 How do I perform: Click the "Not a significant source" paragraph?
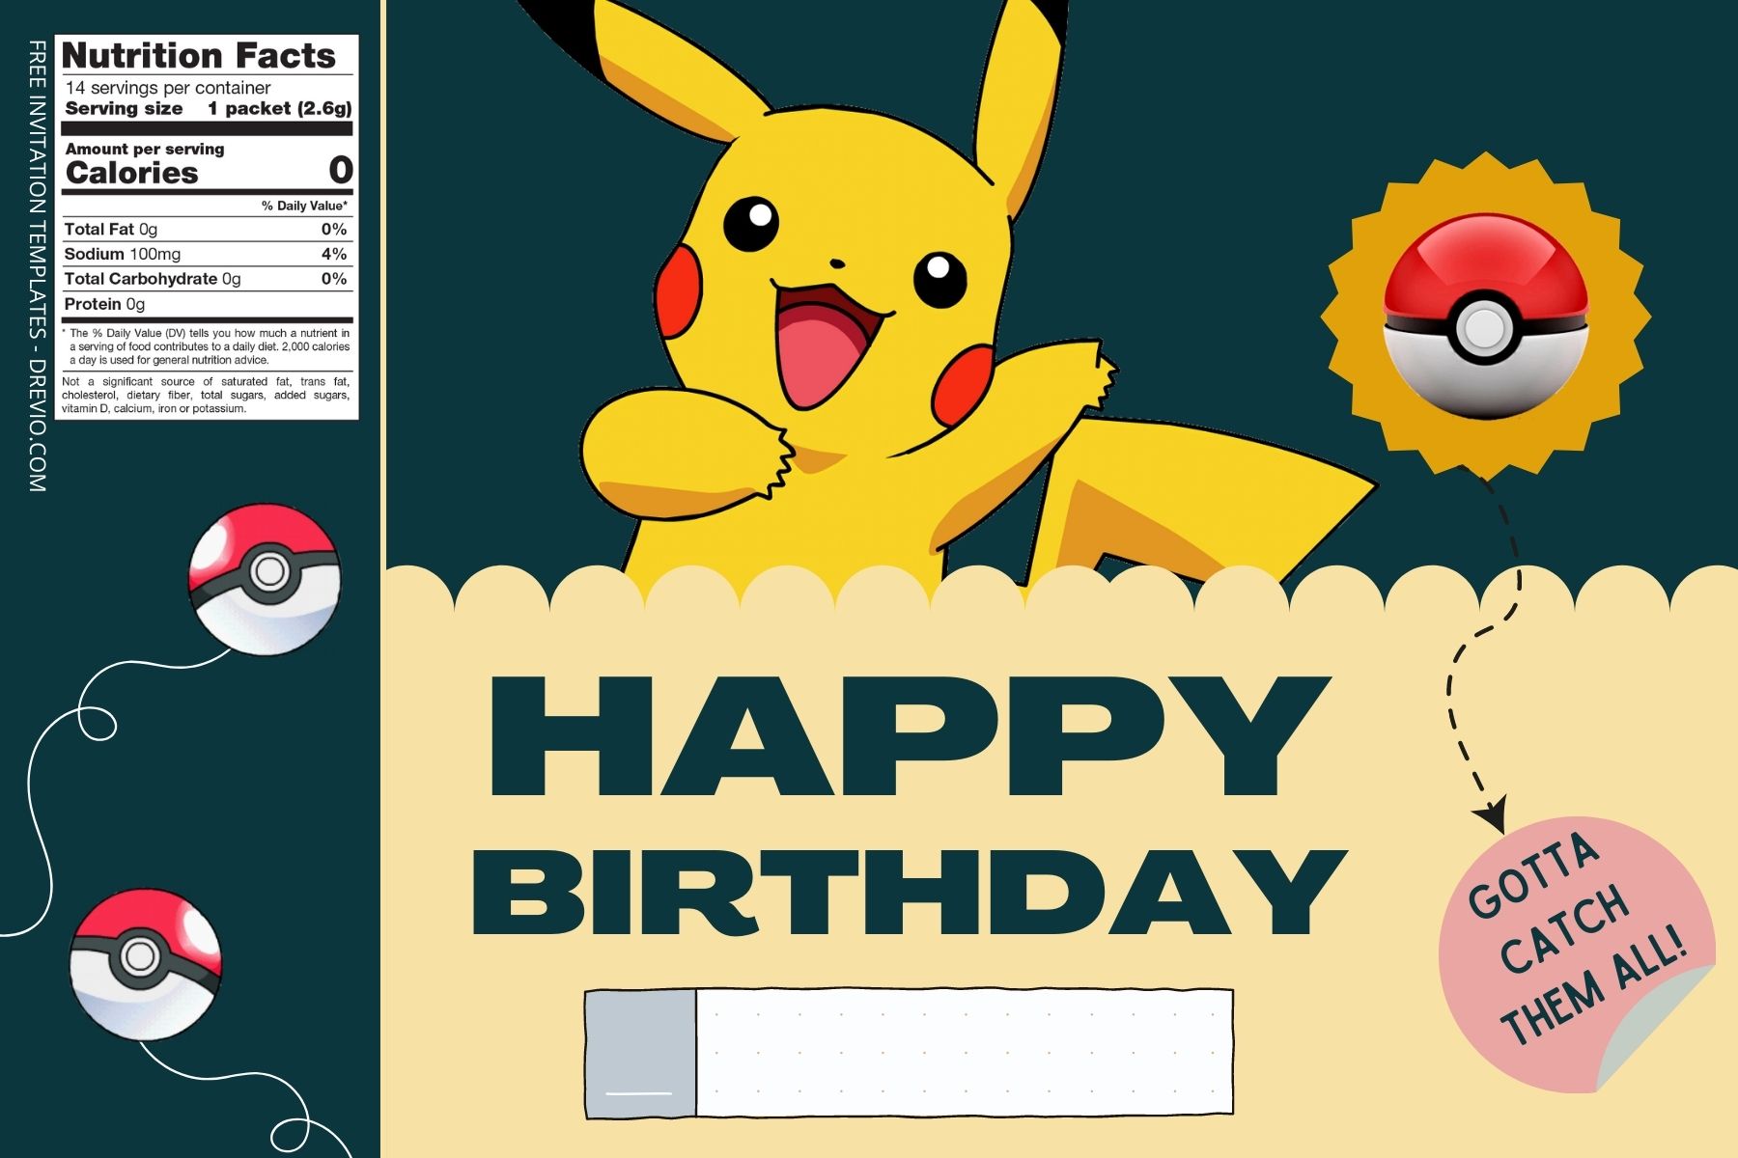tap(206, 395)
